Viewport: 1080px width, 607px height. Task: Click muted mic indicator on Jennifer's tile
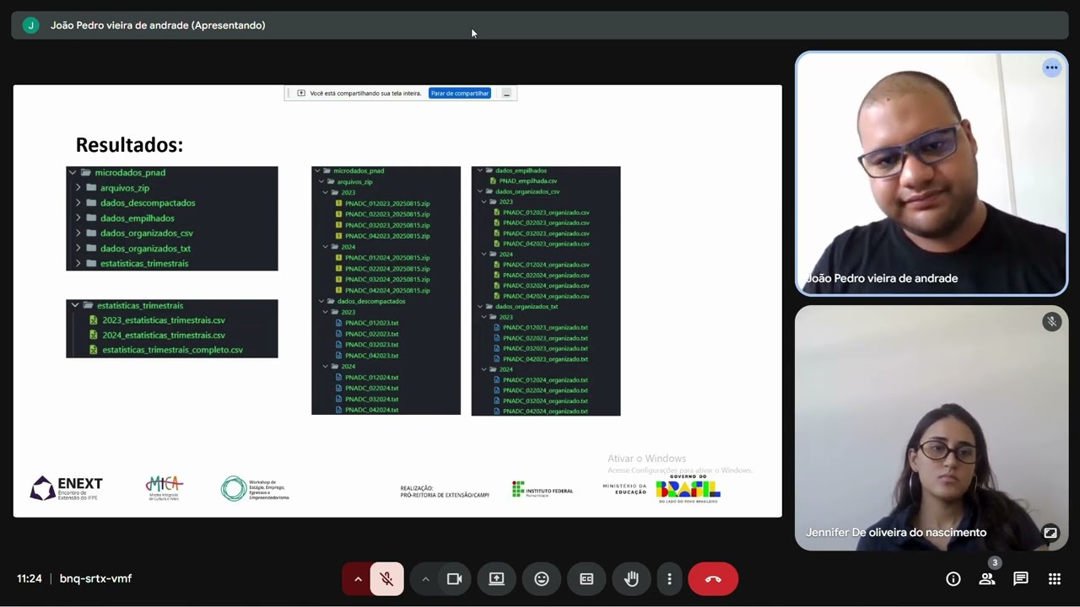click(x=1051, y=322)
